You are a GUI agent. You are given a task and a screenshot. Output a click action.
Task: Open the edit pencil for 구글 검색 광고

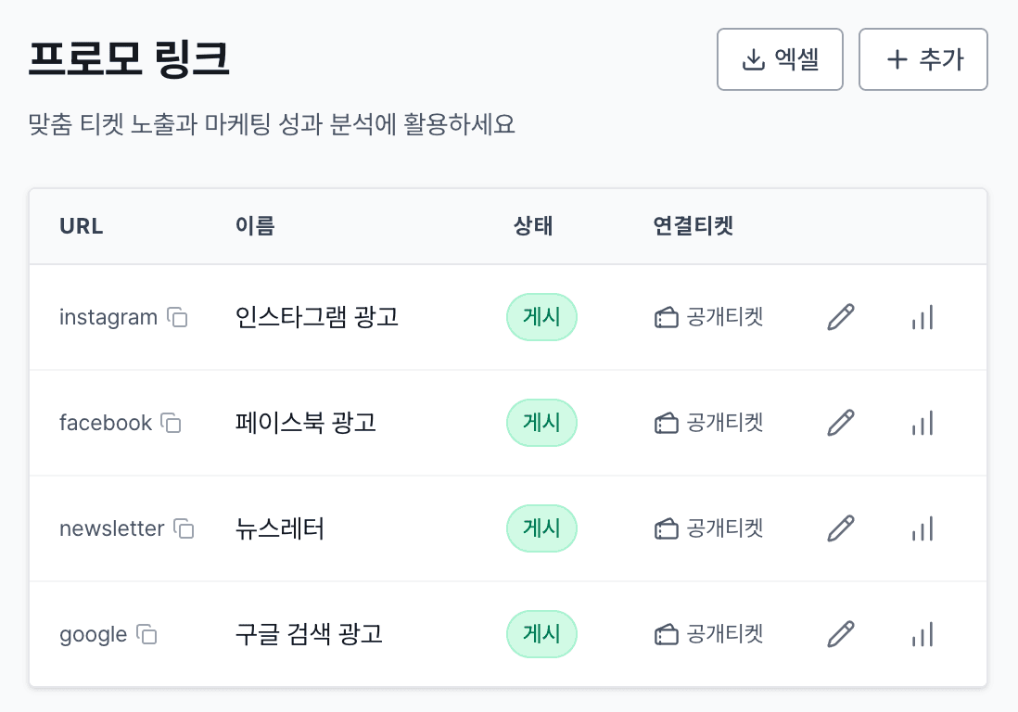click(839, 634)
